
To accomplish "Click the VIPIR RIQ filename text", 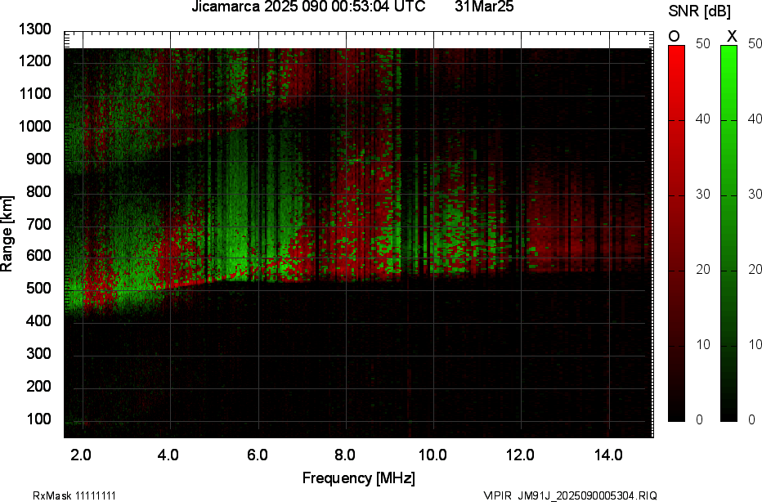I will (x=569, y=495).
